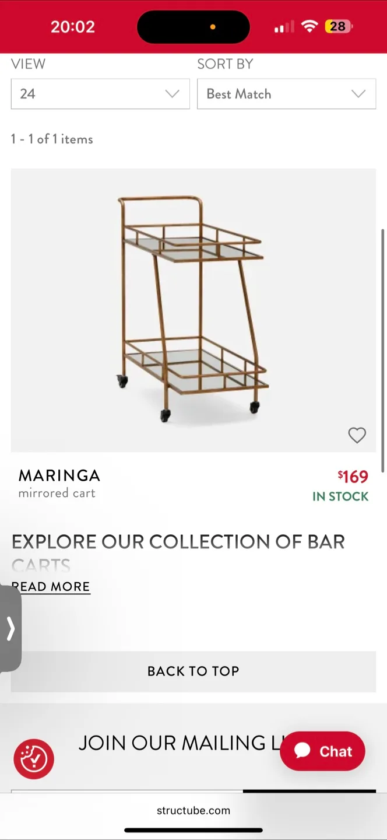The image size is (387, 840).
Task: Toggle the heart to favorite the MARINGA cart
Action: pos(357,435)
